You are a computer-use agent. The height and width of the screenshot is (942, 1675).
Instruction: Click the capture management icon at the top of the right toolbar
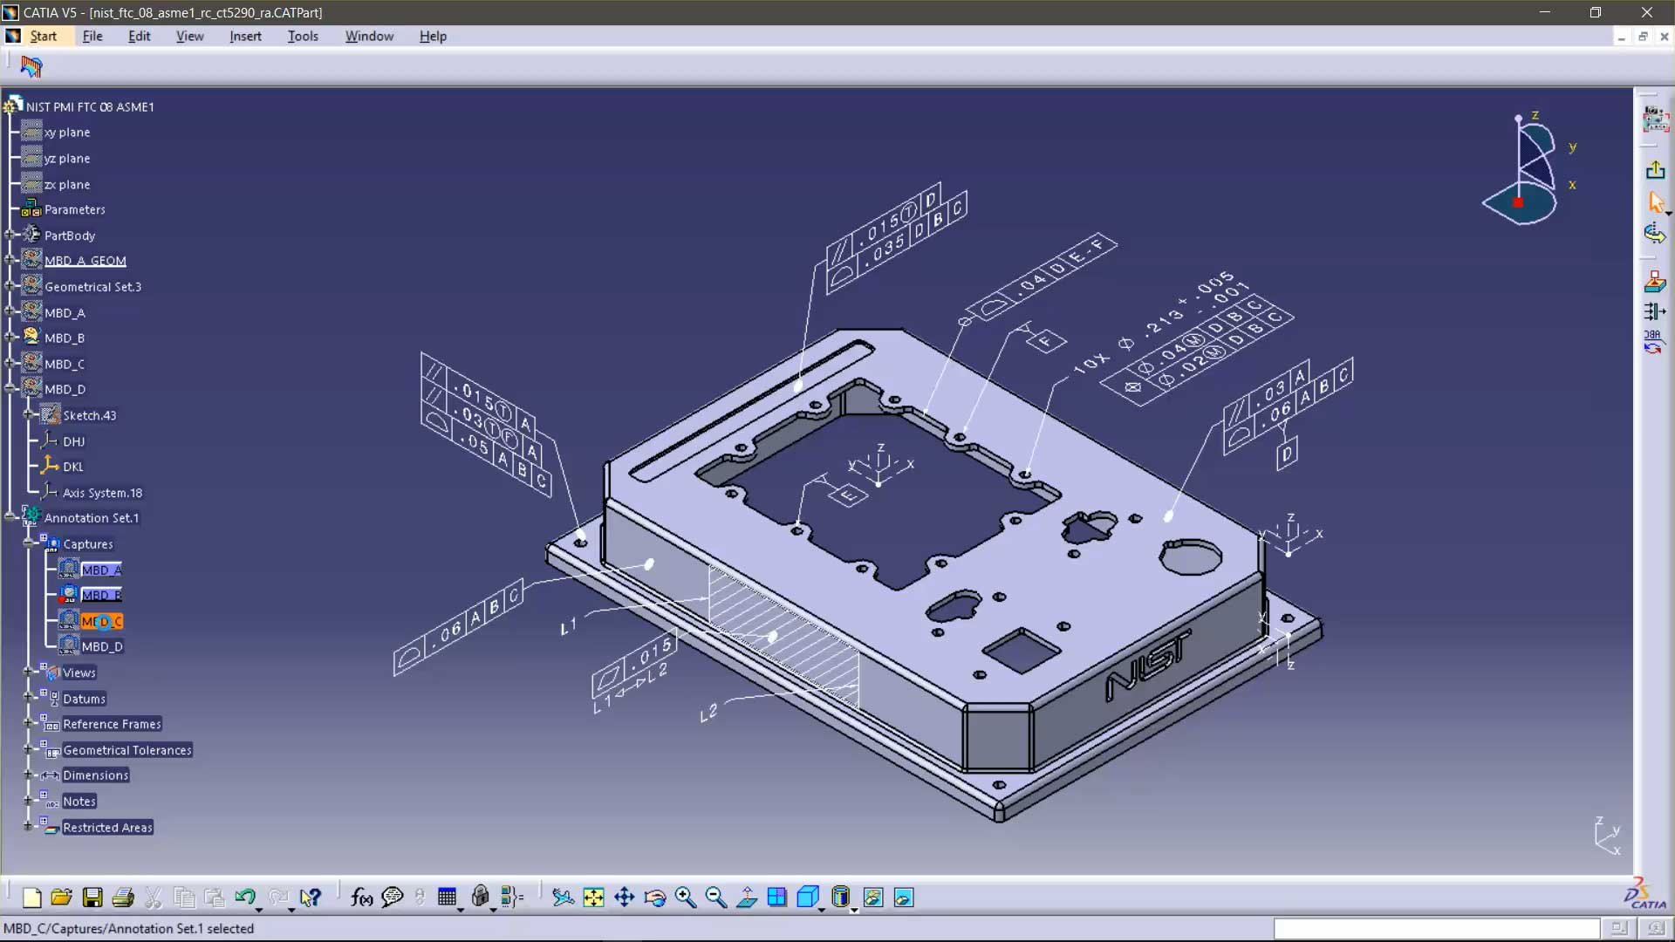tap(1655, 119)
